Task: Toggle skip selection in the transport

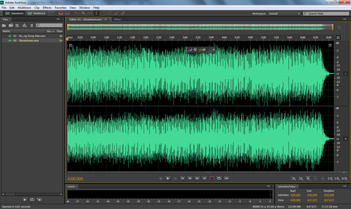Action: 227,178
